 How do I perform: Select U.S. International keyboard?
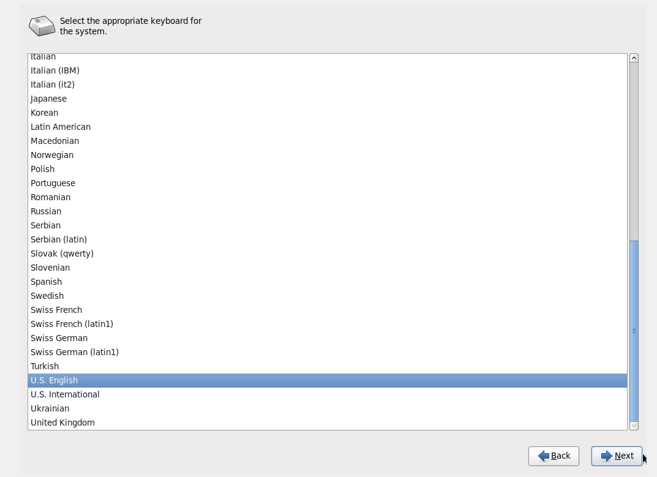click(327, 394)
